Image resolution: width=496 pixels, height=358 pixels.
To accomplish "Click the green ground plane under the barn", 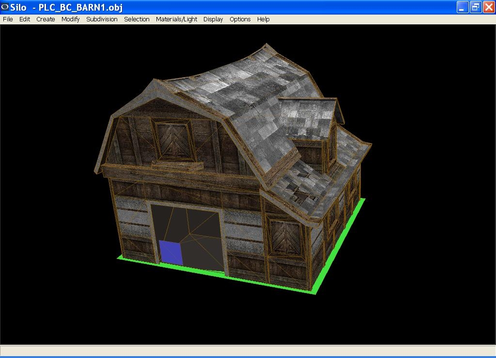I will point(339,243).
